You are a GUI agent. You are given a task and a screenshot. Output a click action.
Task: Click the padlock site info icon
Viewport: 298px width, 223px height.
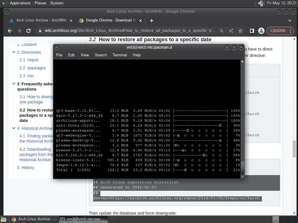pyautogui.click(x=40, y=31)
